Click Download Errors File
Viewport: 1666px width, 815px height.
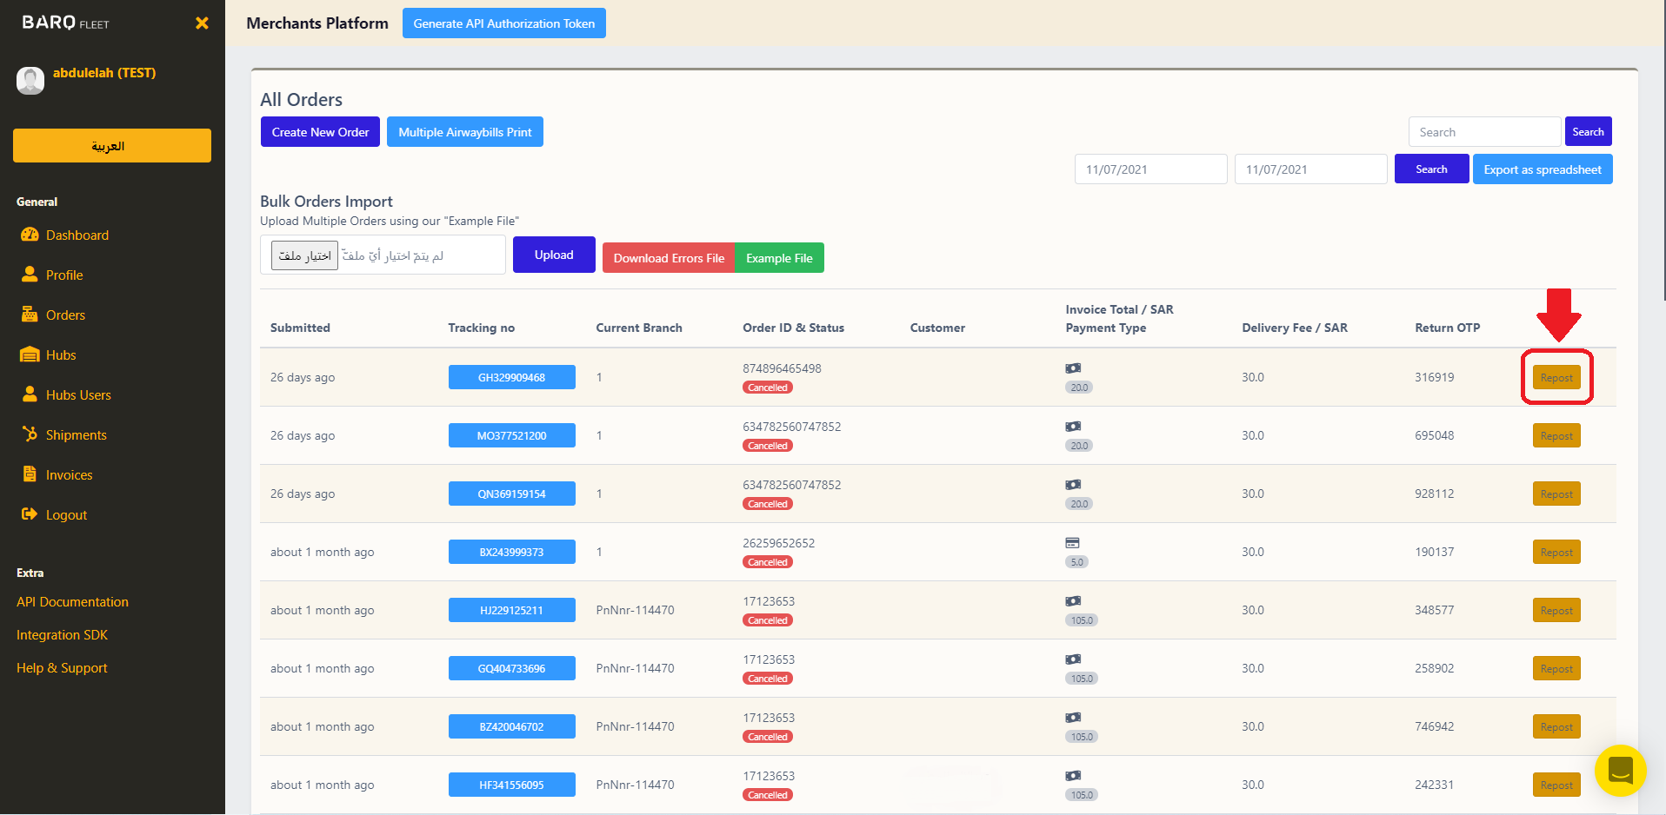click(669, 258)
